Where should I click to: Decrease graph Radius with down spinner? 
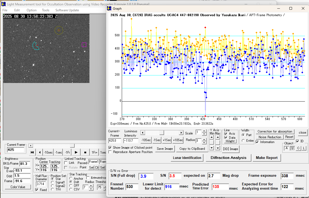click(x=204, y=143)
